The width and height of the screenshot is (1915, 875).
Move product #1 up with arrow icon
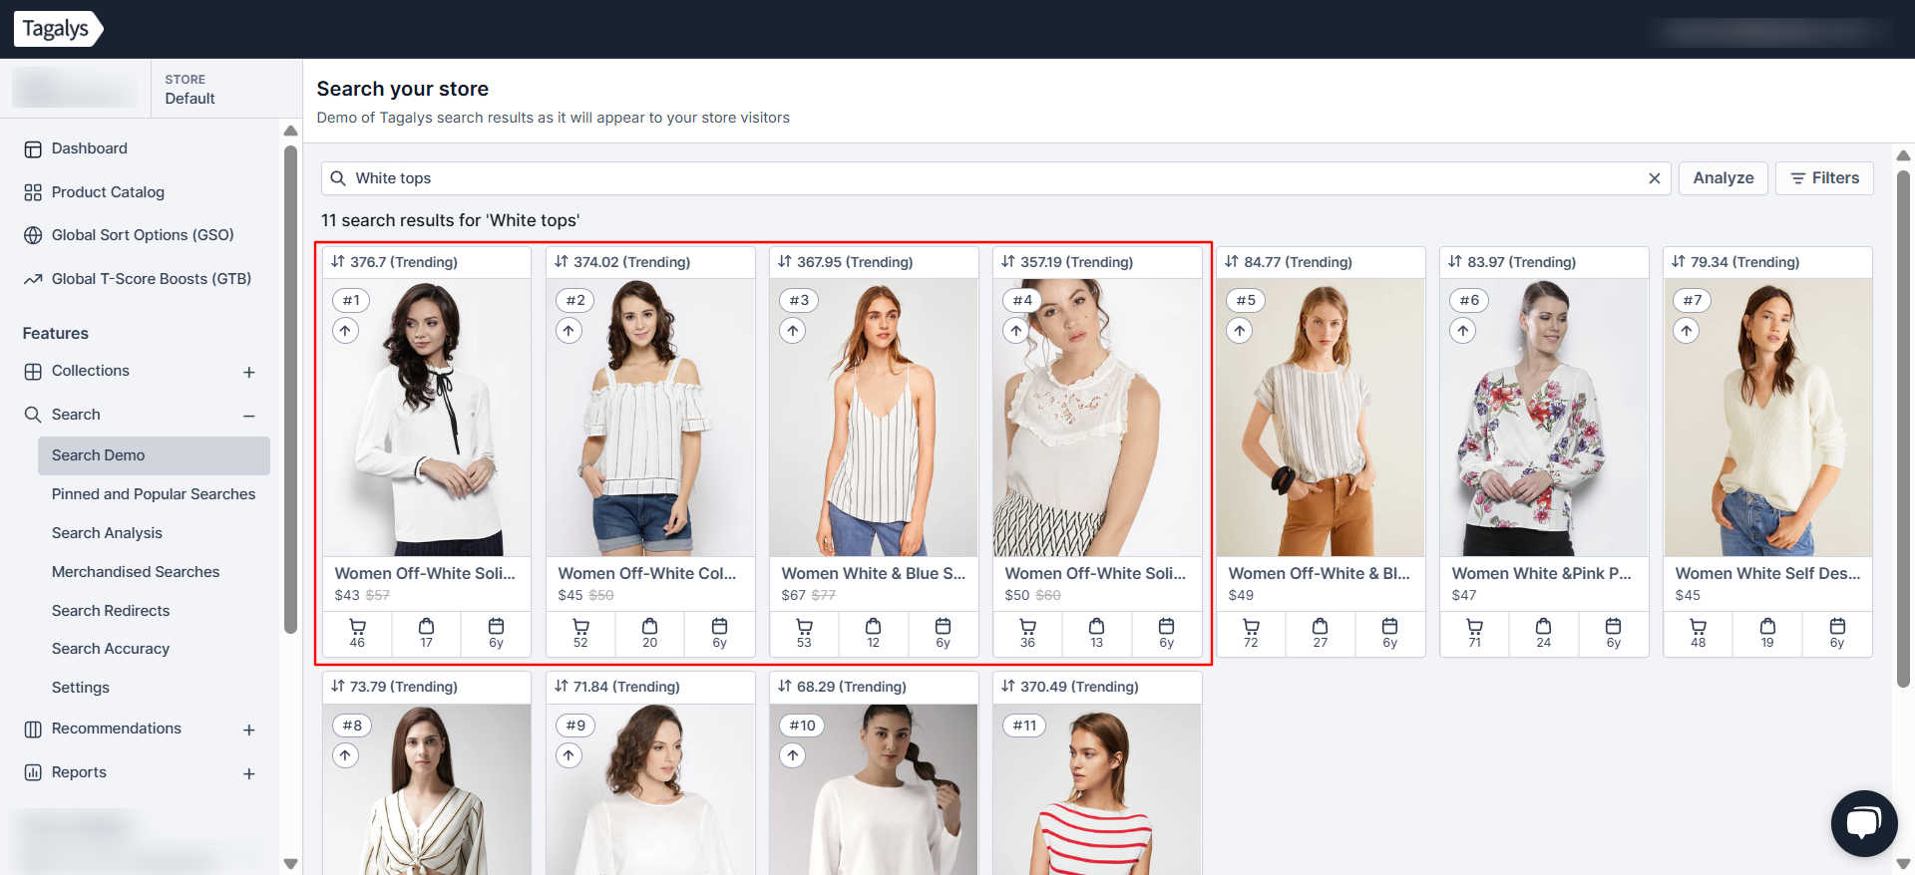[345, 331]
